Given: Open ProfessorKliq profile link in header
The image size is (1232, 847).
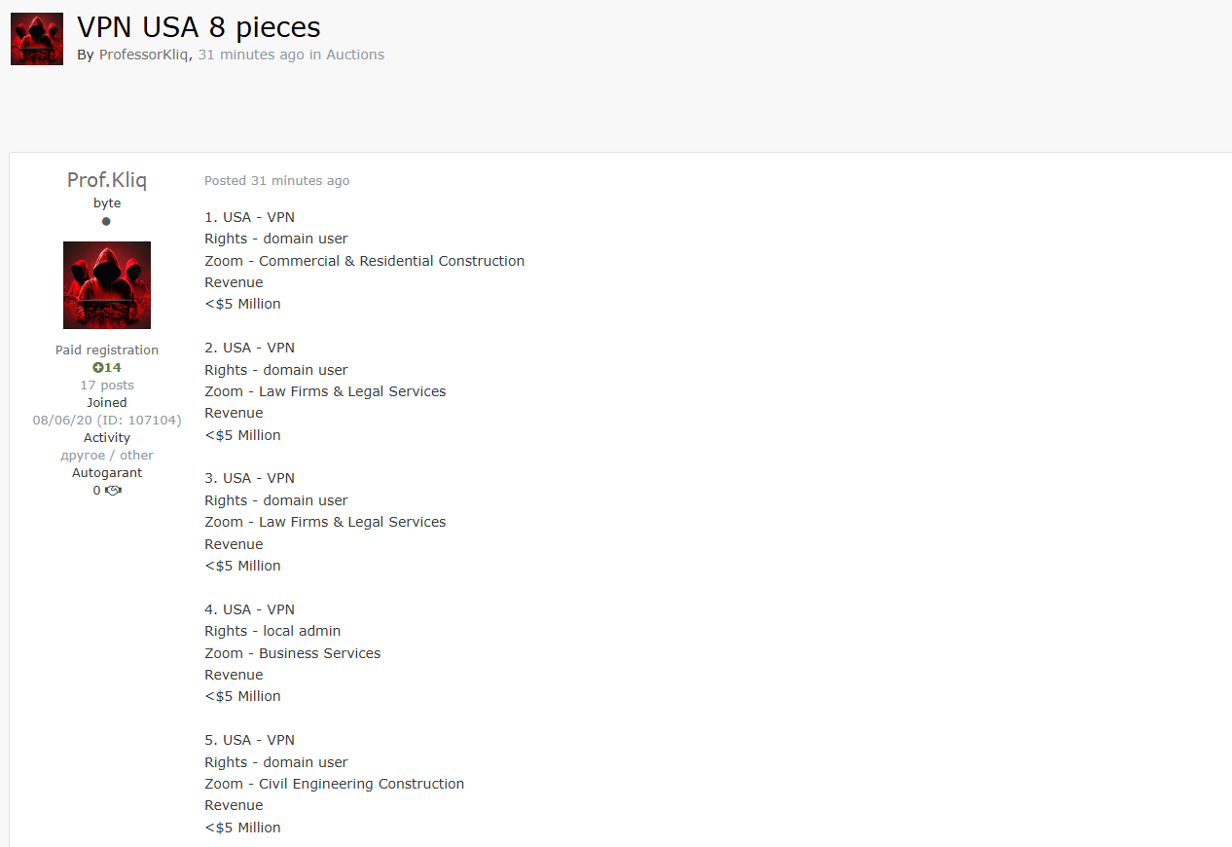Looking at the screenshot, I should coord(144,55).
